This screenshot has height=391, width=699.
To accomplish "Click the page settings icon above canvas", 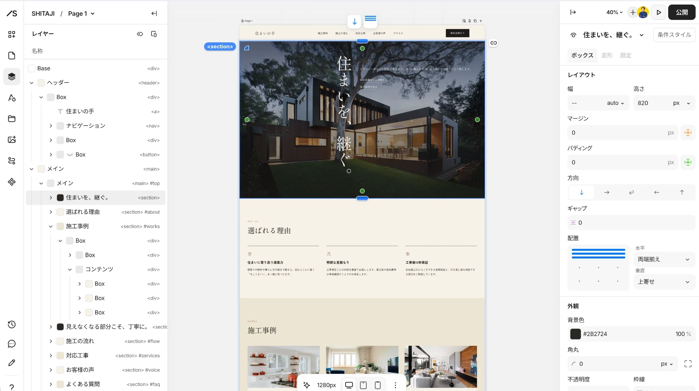I will pos(464,21).
